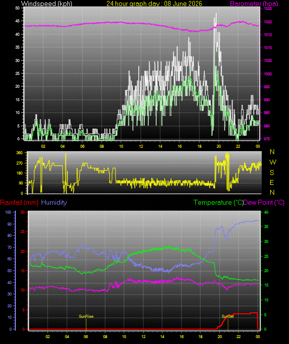Click the 45 windspeed scale value

(17, 21)
